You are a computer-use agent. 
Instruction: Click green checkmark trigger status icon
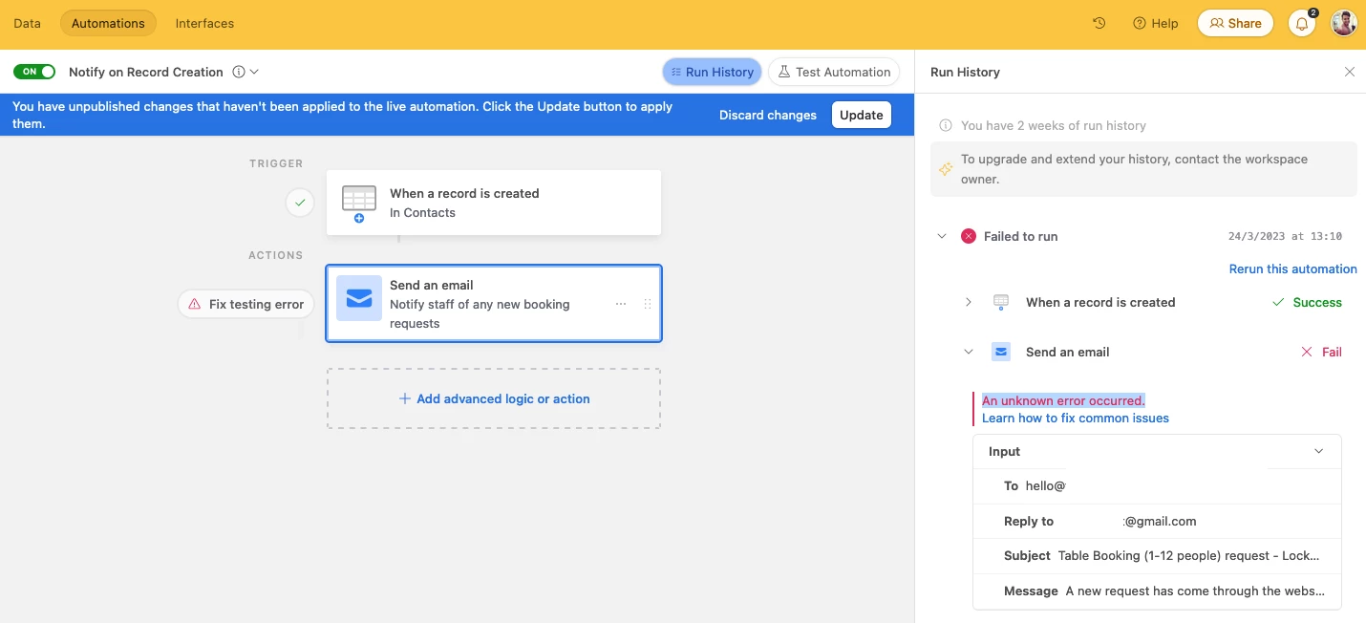point(300,203)
